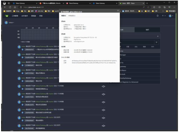The image size is (179, 132).
Task: View diff icon for 修复登录跳转bug push entry
Action: (x=103, y=86)
